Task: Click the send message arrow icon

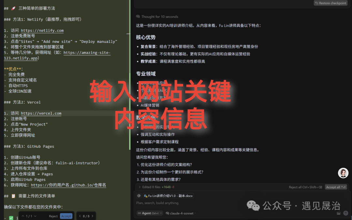Action: (346, 213)
